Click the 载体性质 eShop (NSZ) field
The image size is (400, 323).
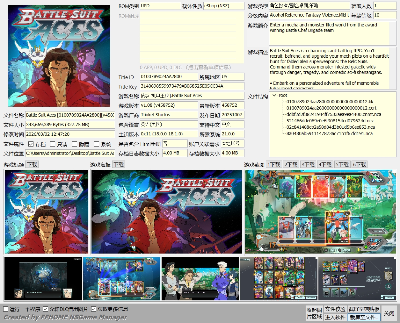click(224, 6)
